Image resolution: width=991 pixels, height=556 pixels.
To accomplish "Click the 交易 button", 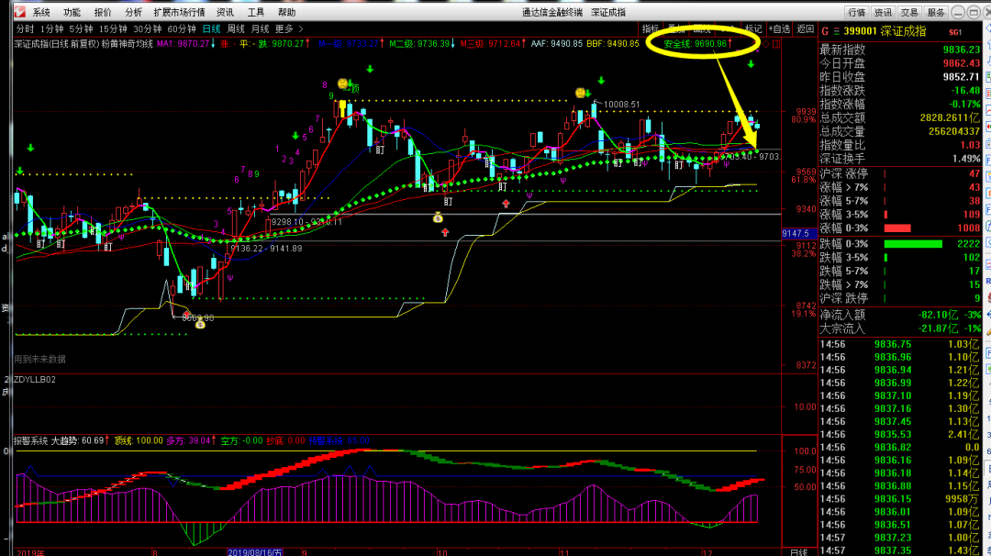I will pos(909,12).
